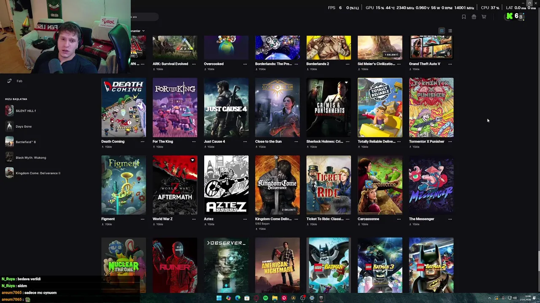Install Borderlands 2 via the Yükle link
The width and height of the screenshot is (540, 303).
tap(312, 69)
